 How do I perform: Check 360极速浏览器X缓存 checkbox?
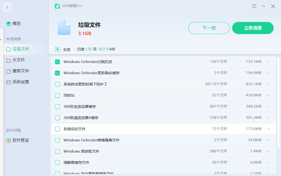(57, 118)
